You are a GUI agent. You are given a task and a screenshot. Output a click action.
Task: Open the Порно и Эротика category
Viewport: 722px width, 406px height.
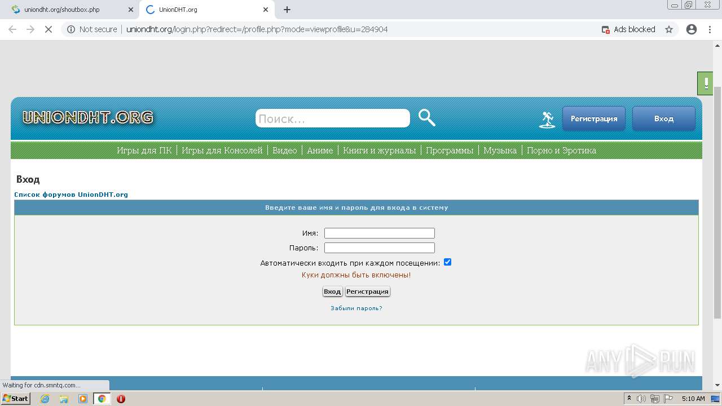[x=561, y=151]
